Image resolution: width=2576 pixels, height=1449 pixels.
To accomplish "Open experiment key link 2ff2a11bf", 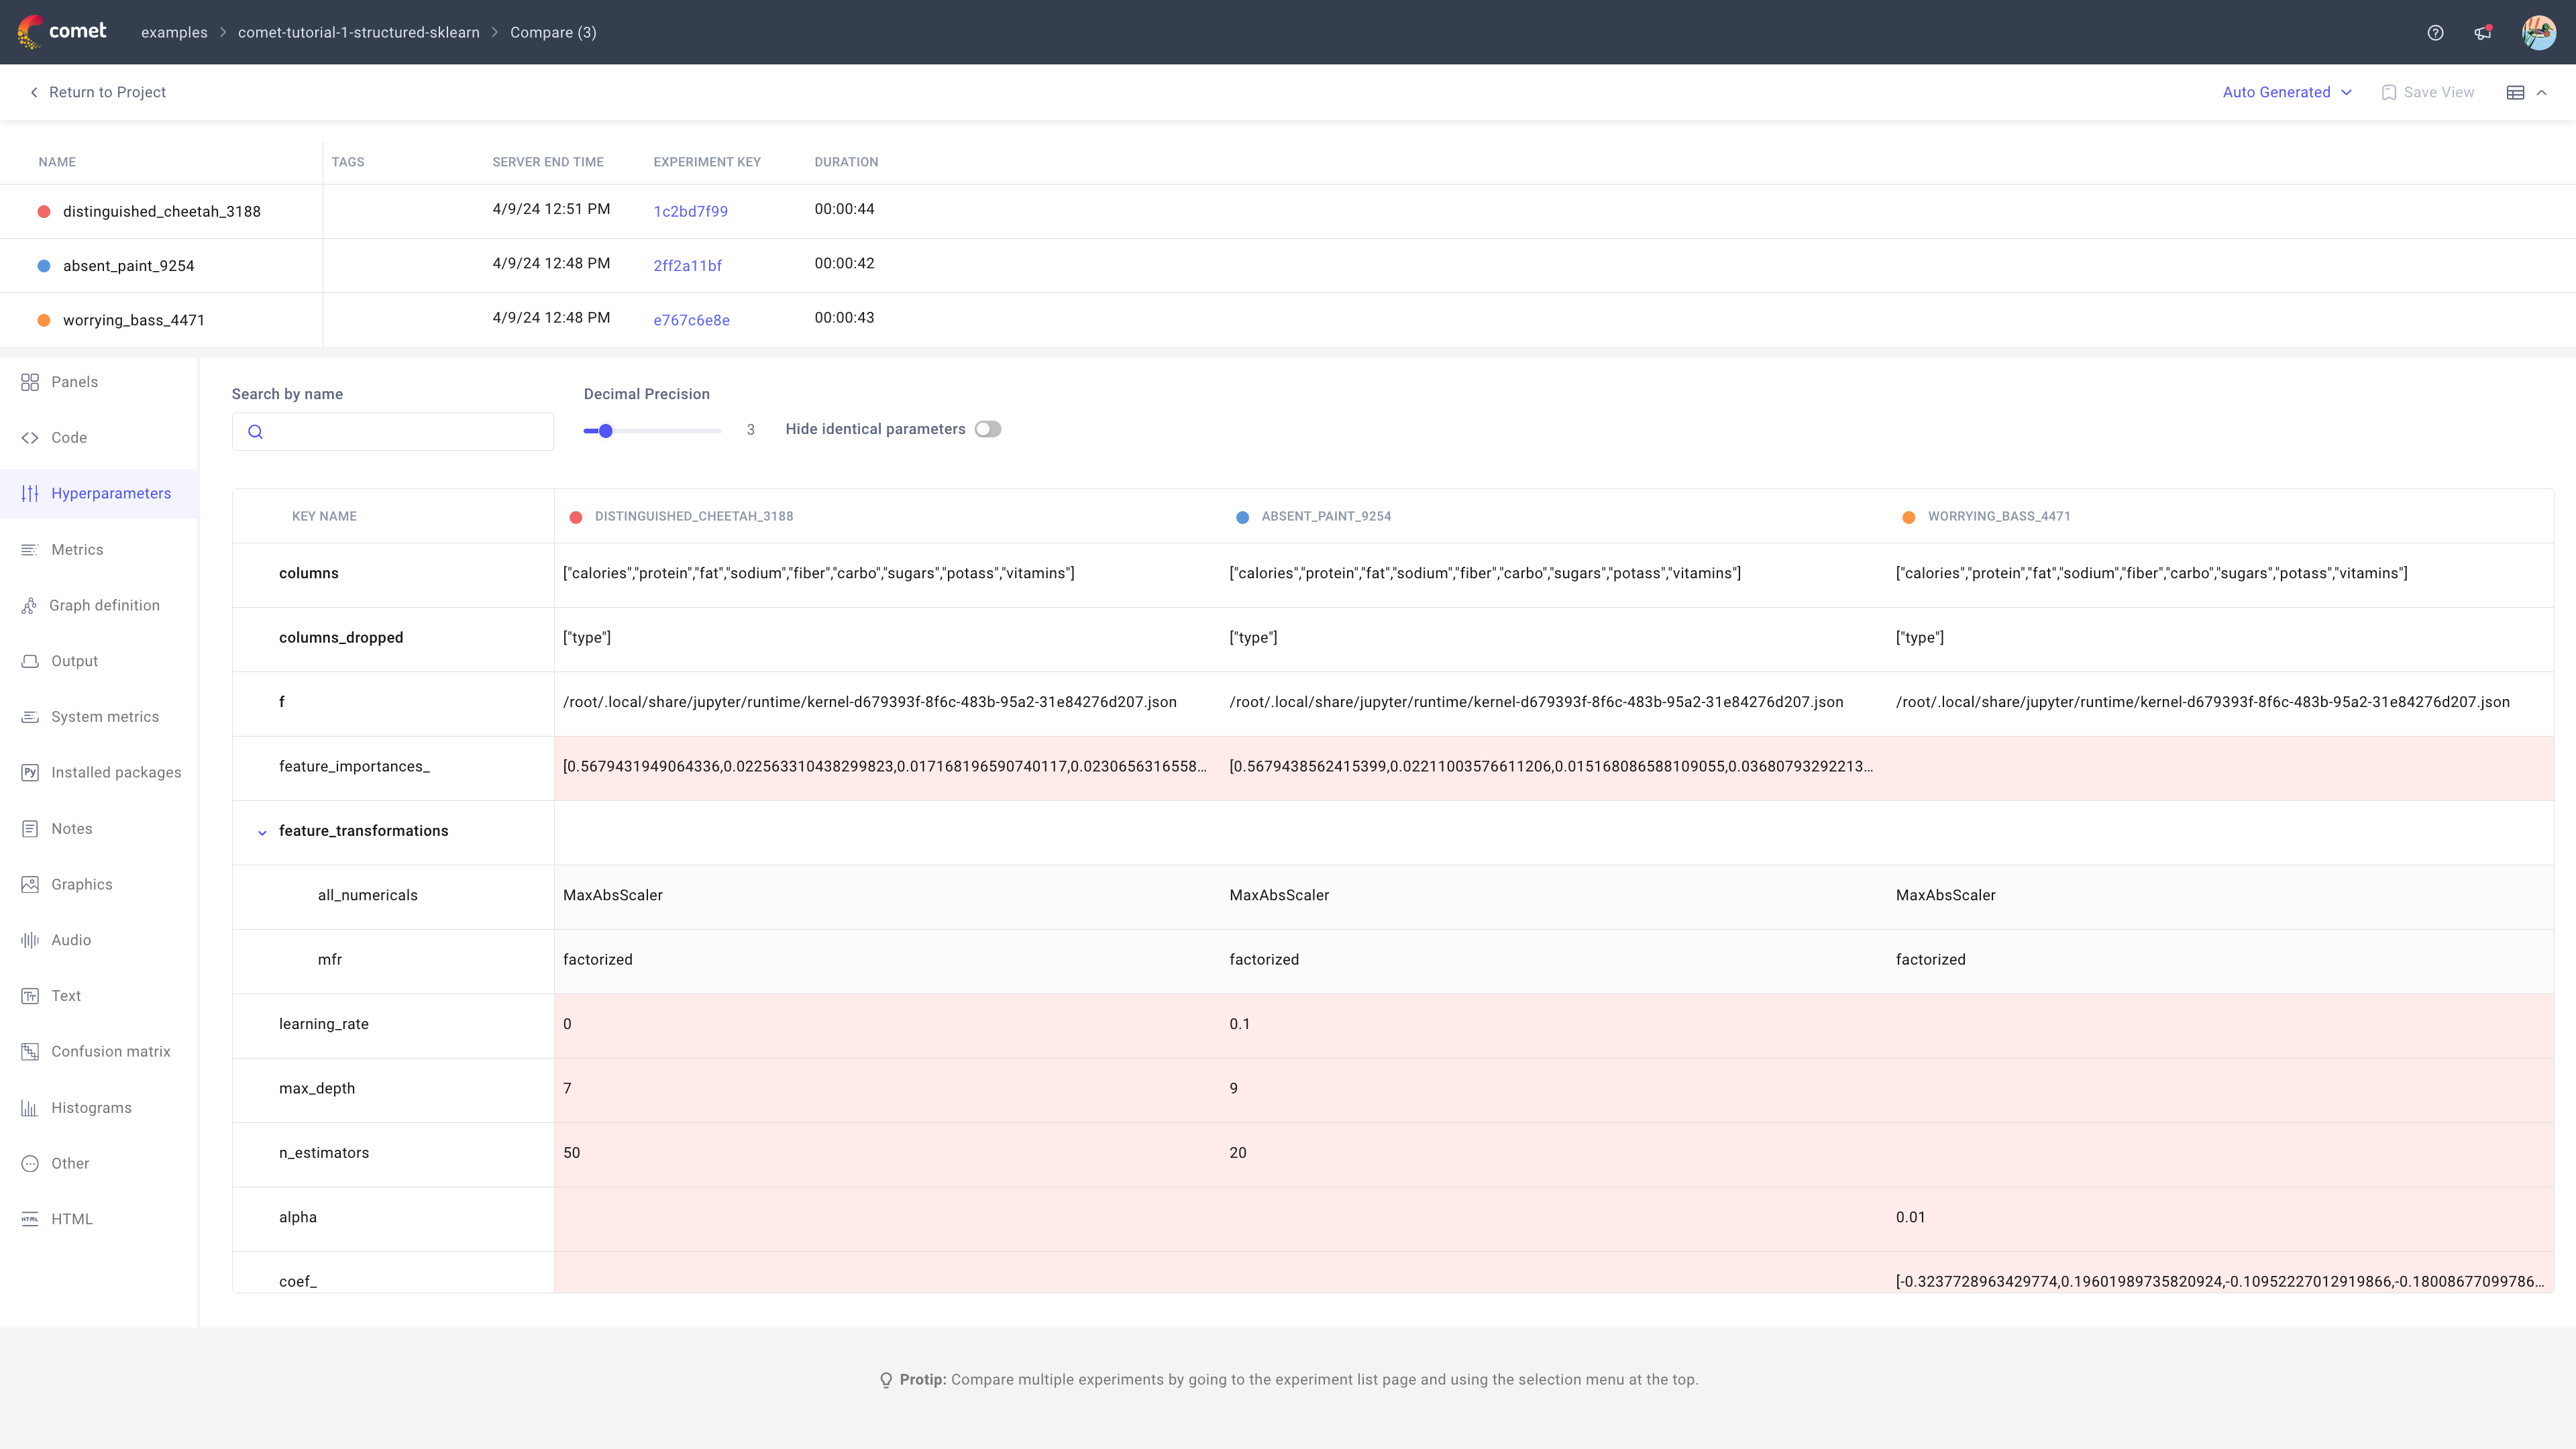I will (x=687, y=265).
